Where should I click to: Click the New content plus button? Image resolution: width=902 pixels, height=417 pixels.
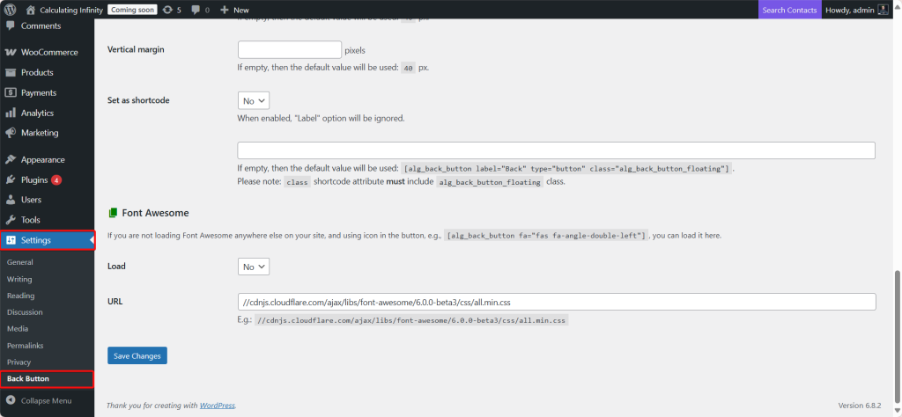pyautogui.click(x=234, y=10)
